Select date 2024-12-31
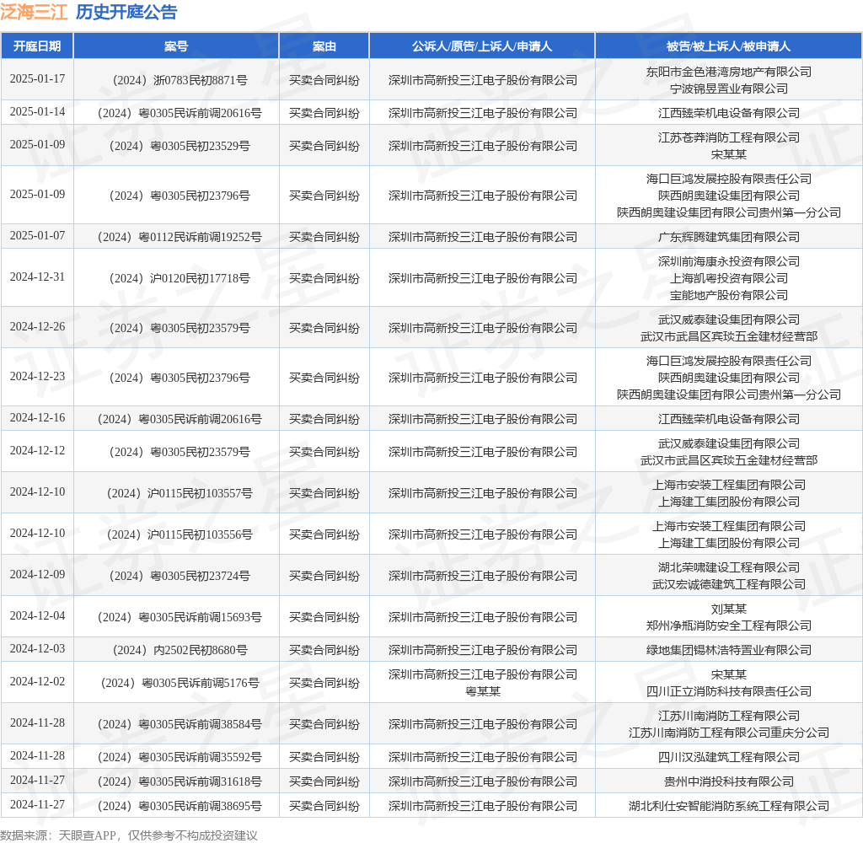The height and width of the screenshot is (843, 863). [x=37, y=277]
